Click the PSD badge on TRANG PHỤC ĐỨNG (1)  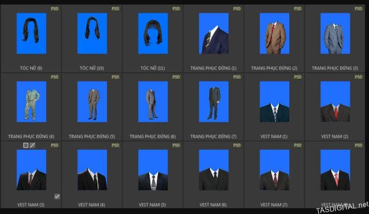[x=237, y=9]
